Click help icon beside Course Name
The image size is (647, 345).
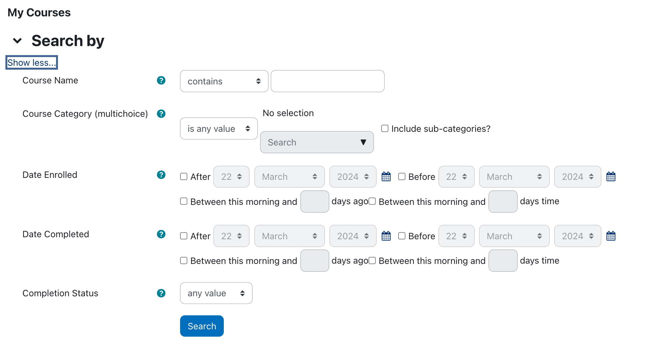click(x=161, y=80)
